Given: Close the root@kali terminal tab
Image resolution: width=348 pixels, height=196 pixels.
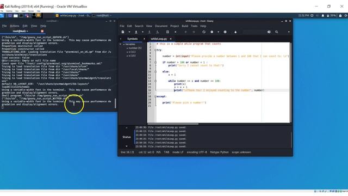Looking at the screenshot, I should pyautogui.click(x=42, y=31).
